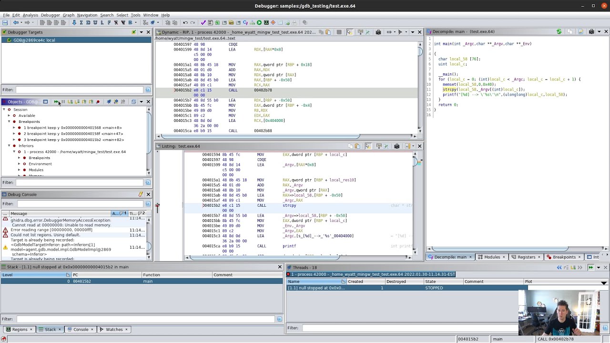Viewport: 610px width, 343px height.
Task: Click the refresh icon in Objects toolbar
Action: pos(133,101)
